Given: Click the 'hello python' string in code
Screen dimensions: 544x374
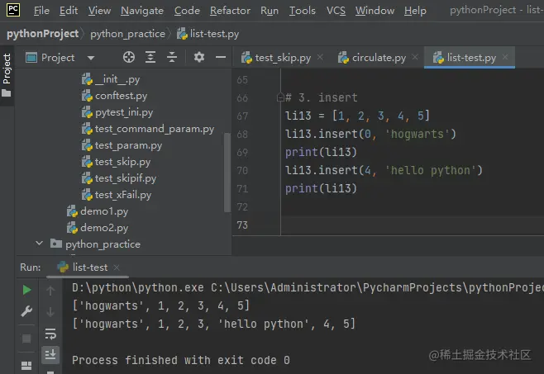Looking at the screenshot, I should tap(430, 170).
